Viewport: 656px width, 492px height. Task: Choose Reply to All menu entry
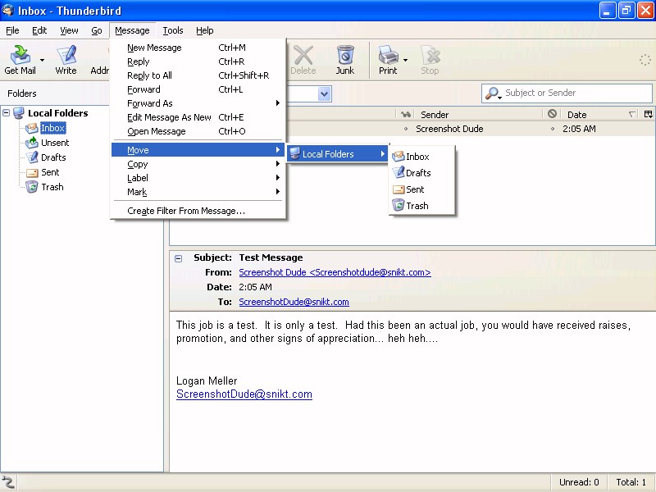pyautogui.click(x=198, y=75)
